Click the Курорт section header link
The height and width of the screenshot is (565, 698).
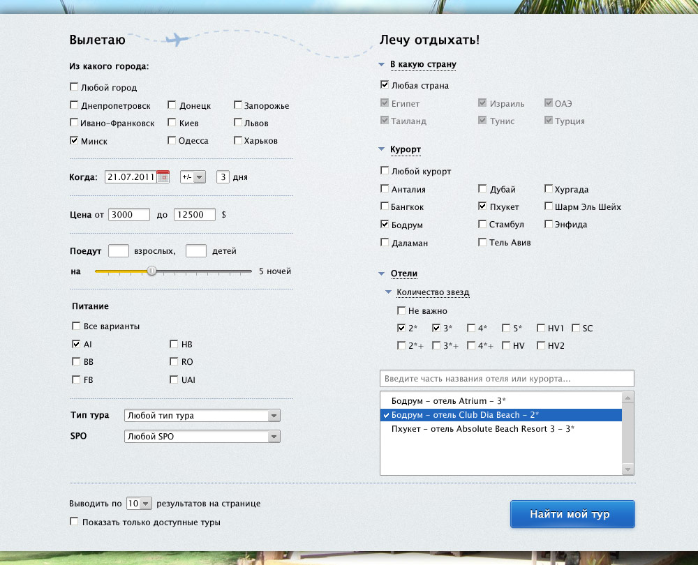405,150
